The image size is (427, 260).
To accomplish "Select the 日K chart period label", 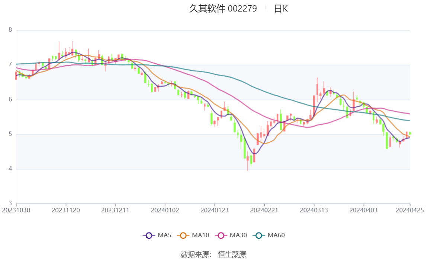I will tap(281, 9).
